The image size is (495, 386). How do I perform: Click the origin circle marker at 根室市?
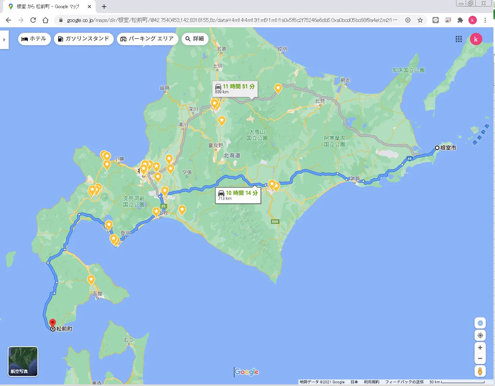[437, 148]
